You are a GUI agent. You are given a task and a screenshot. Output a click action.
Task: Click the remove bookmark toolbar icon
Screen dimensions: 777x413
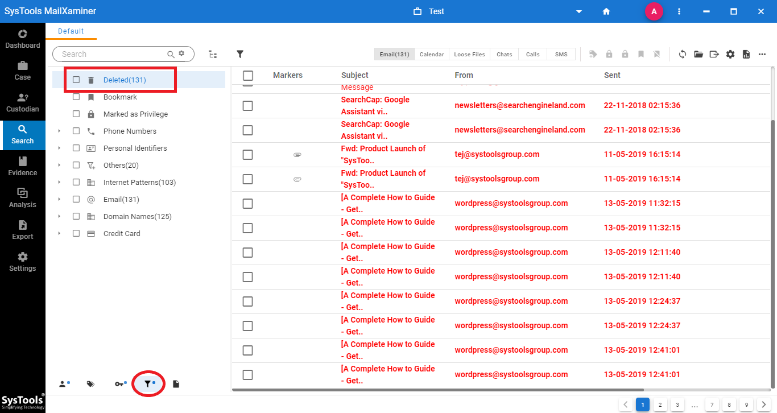pyautogui.click(x=656, y=54)
